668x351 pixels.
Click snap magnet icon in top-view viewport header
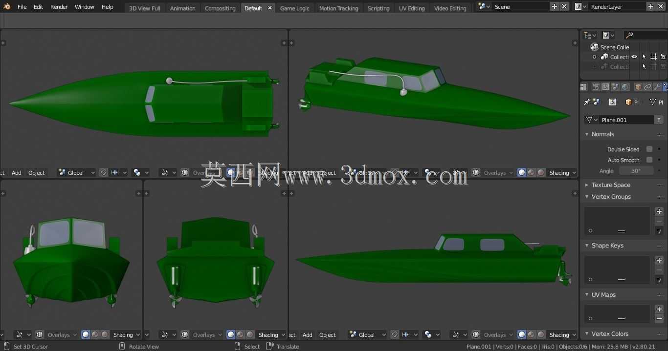pos(104,173)
